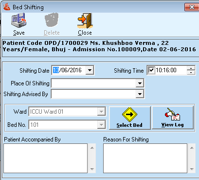Click the greyed-out Delete icon
The image size is (199, 180).
click(52, 20)
